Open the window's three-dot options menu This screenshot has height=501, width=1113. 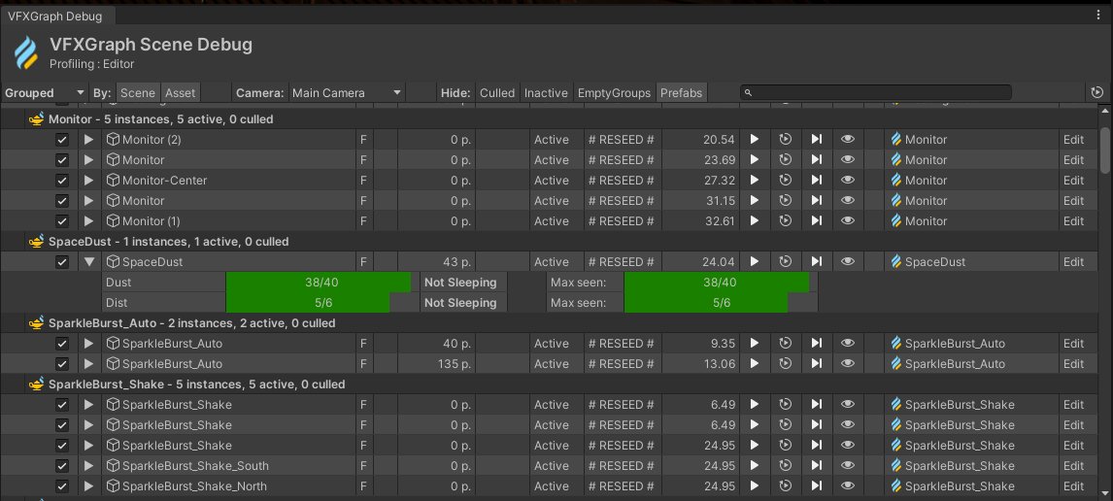[1098, 15]
